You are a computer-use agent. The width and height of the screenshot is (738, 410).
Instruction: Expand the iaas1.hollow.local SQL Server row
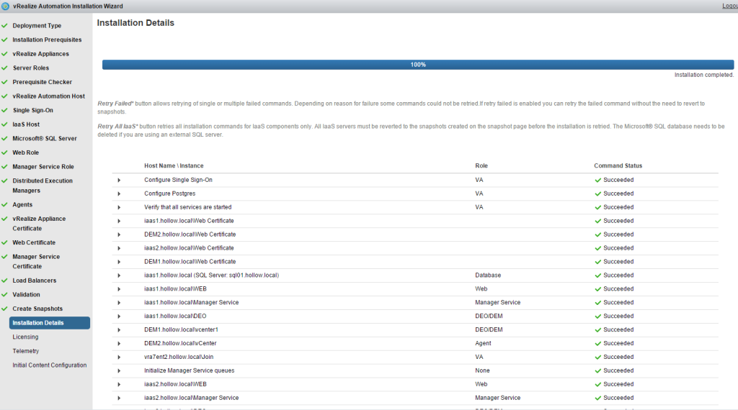(x=119, y=275)
